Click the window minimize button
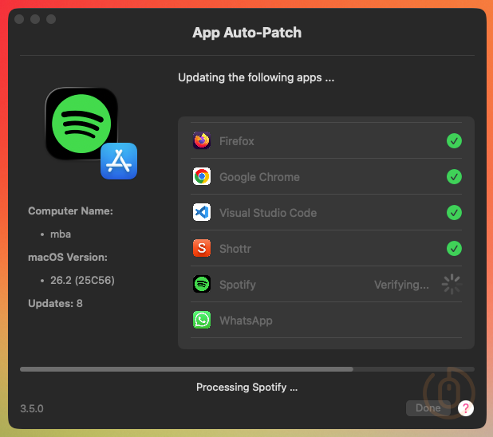493x437 pixels. tap(35, 19)
